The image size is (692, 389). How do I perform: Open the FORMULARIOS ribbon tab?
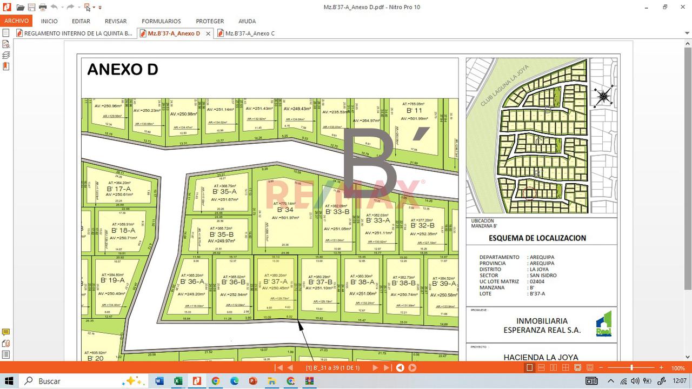pyautogui.click(x=161, y=21)
